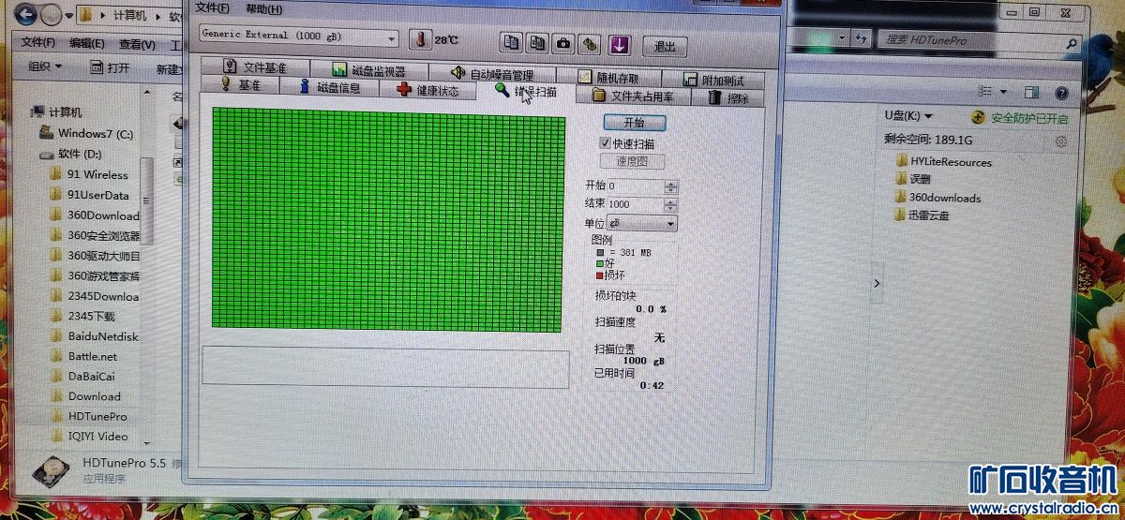This screenshot has height=520, width=1125.
Task: Open the 单位 unit dropdown showing gB
Action: pos(642,224)
